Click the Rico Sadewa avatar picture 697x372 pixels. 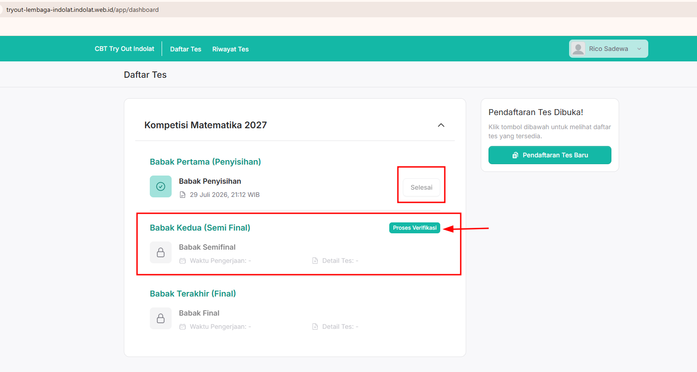pyautogui.click(x=578, y=49)
